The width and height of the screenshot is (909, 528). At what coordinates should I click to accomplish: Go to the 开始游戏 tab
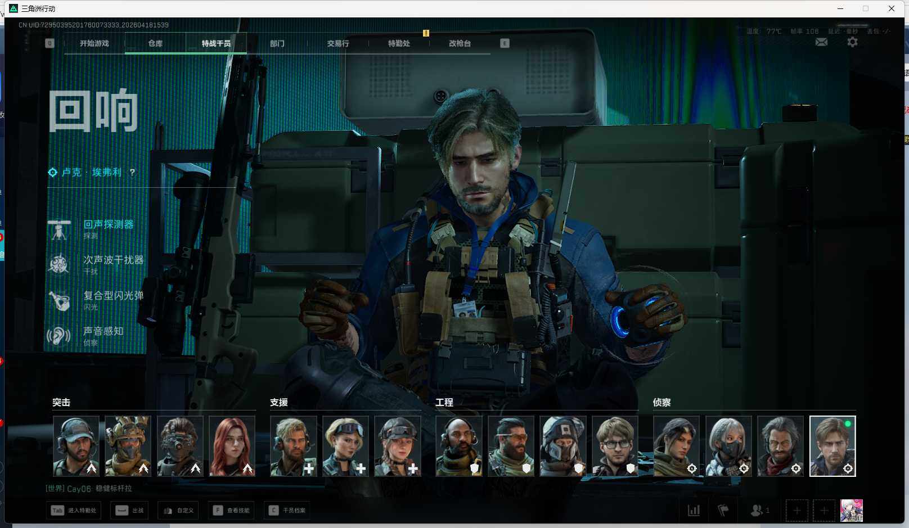click(x=94, y=43)
